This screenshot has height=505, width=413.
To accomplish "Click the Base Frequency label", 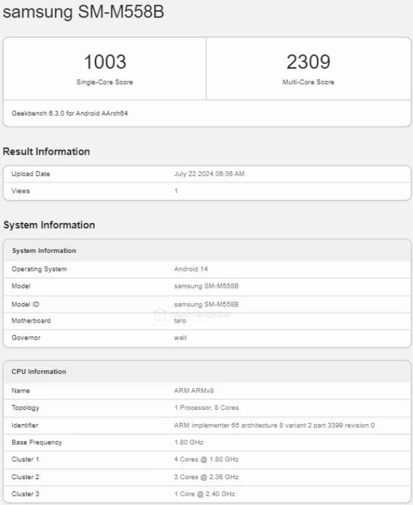I will click(37, 442).
